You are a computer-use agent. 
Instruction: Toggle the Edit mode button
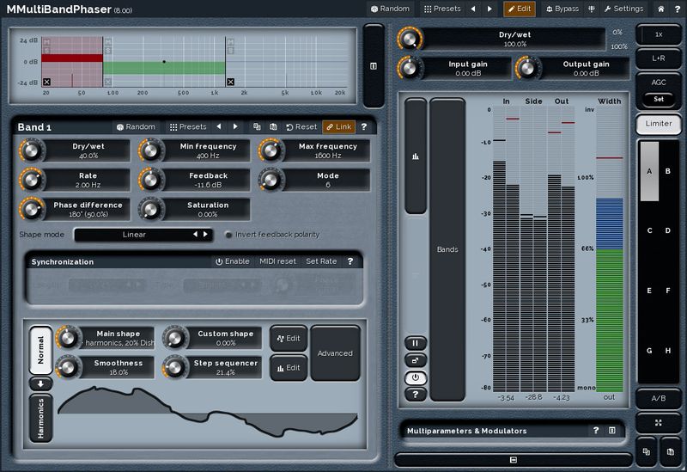coord(520,9)
